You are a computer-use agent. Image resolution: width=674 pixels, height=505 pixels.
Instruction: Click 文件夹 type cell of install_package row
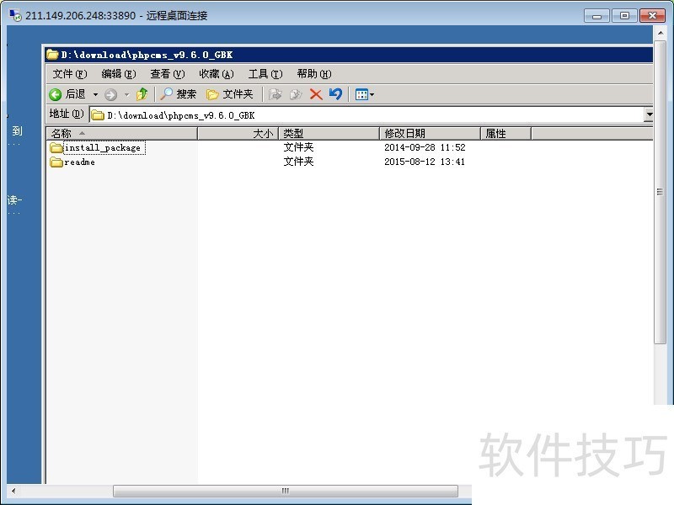click(x=298, y=147)
